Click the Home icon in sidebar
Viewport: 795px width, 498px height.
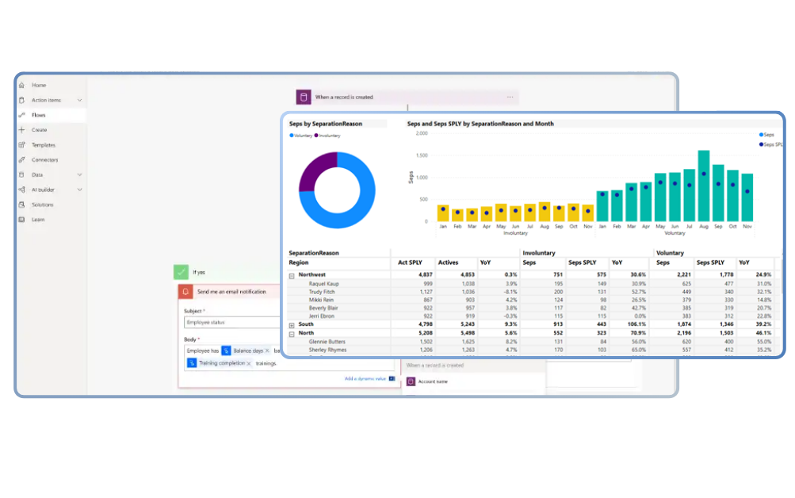pyautogui.click(x=22, y=86)
